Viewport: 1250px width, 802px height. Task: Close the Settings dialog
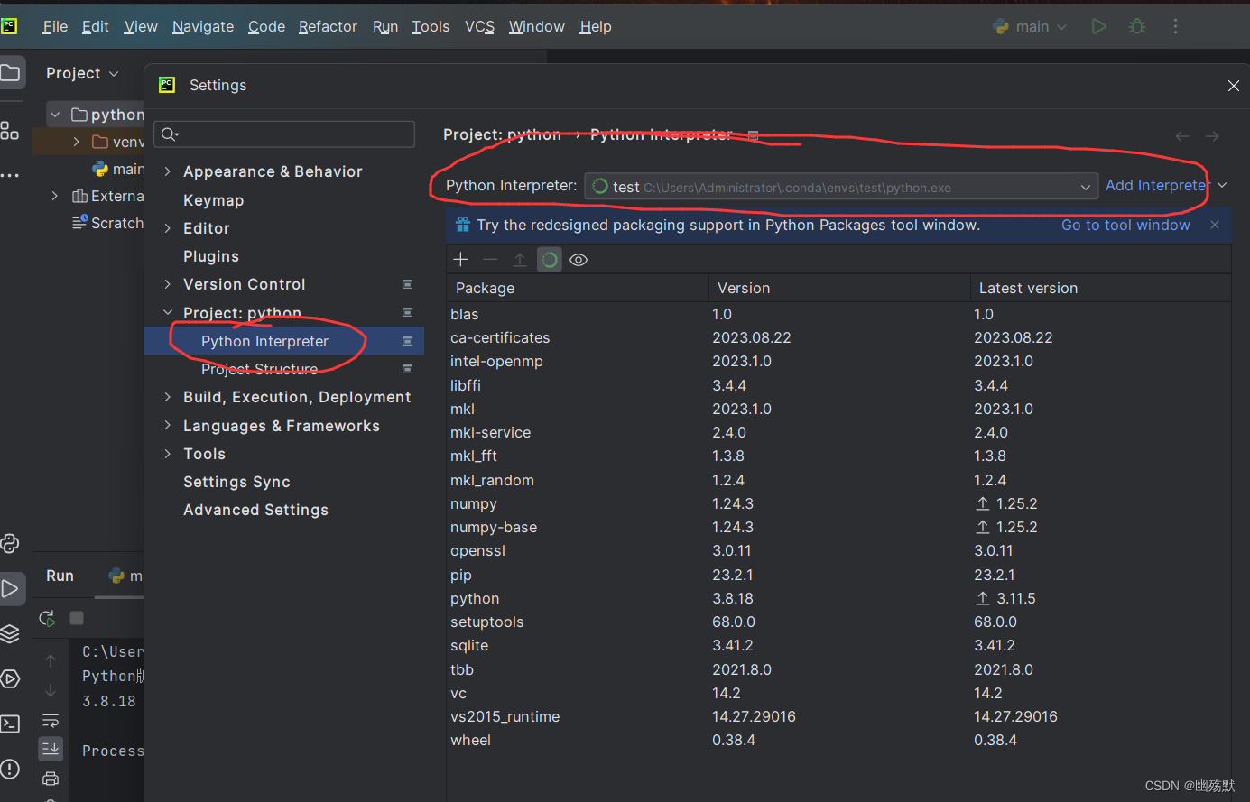pyautogui.click(x=1233, y=86)
